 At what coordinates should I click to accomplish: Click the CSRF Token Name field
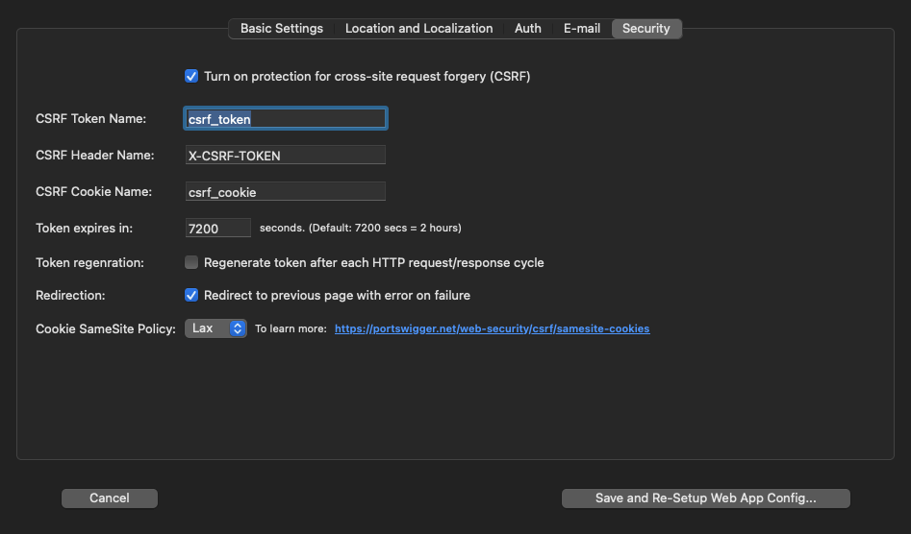point(285,118)
